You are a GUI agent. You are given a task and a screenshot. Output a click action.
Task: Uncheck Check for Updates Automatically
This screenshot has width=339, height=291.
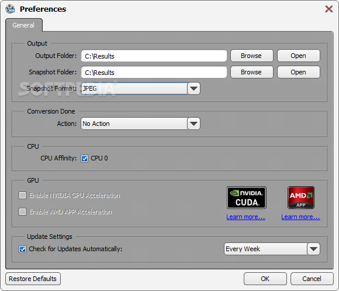(22, 249)
